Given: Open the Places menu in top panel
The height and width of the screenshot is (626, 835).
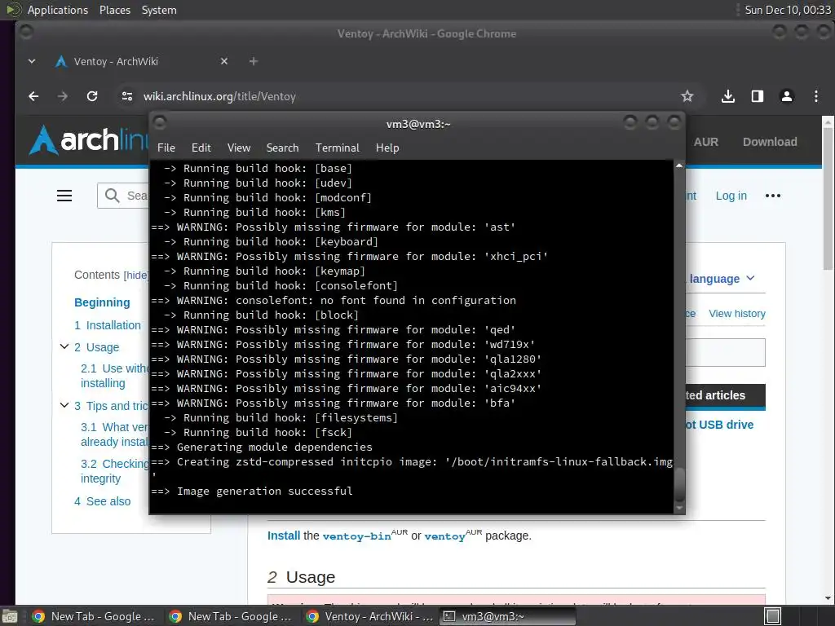Looking at the screenshot, I should pos(115,10).
